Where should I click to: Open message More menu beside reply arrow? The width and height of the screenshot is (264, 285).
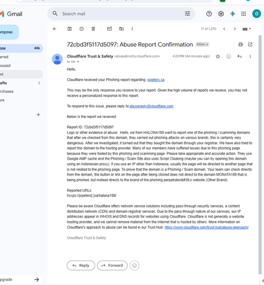[250, 56]
